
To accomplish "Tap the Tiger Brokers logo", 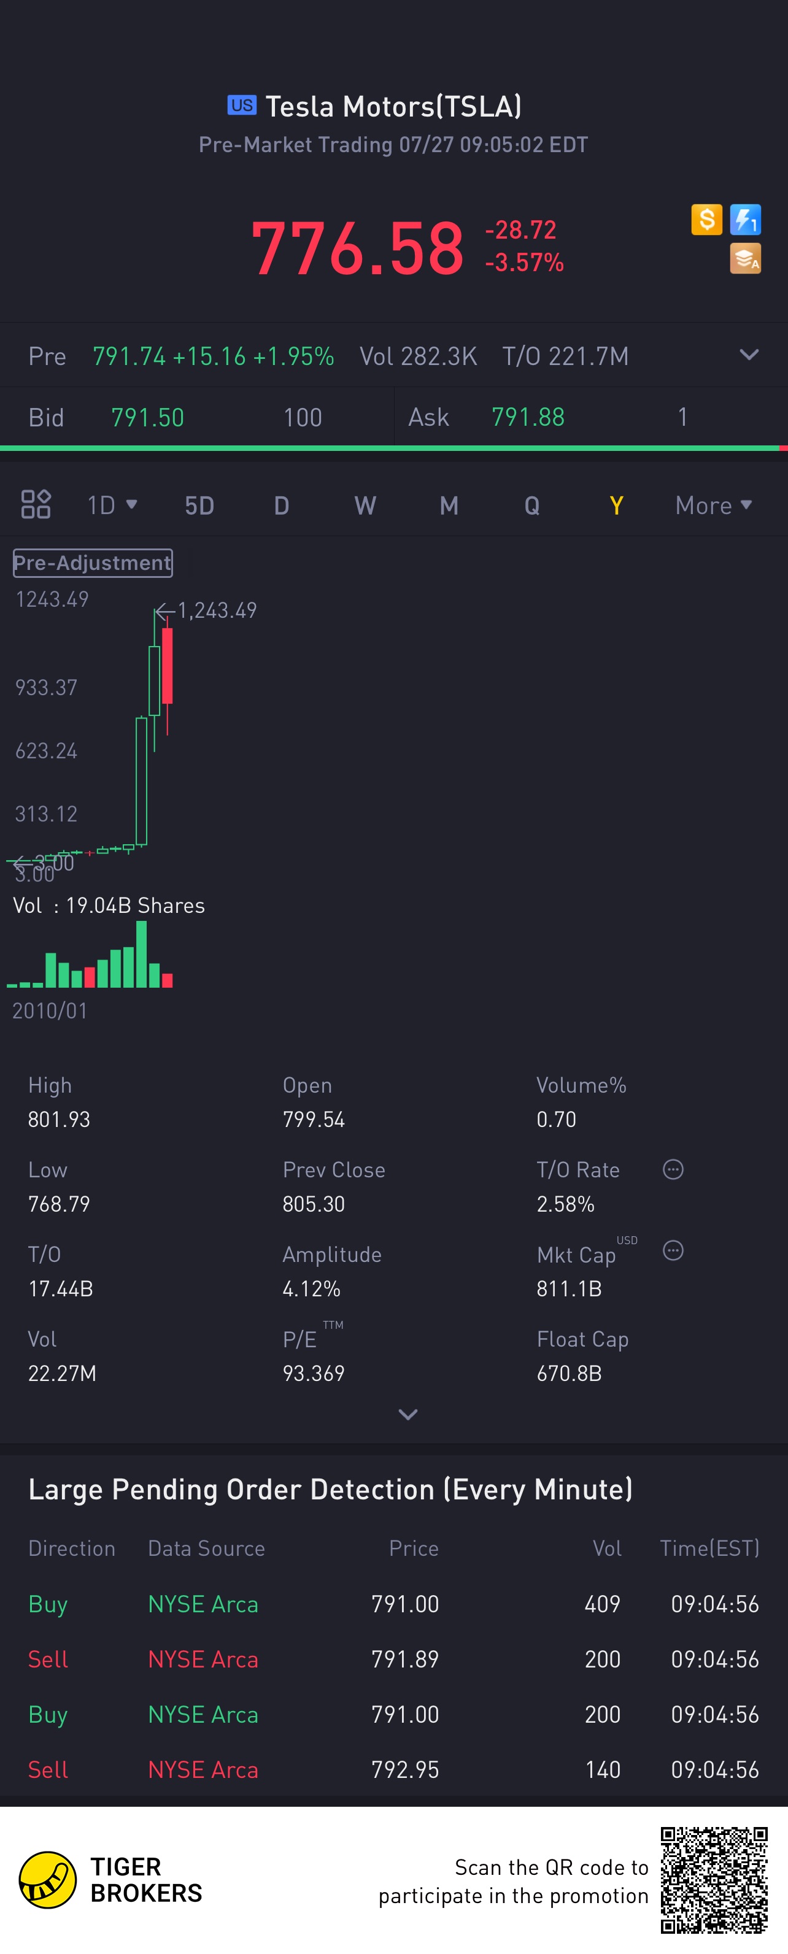I will pyautogui.click(x=48, y=1880).
